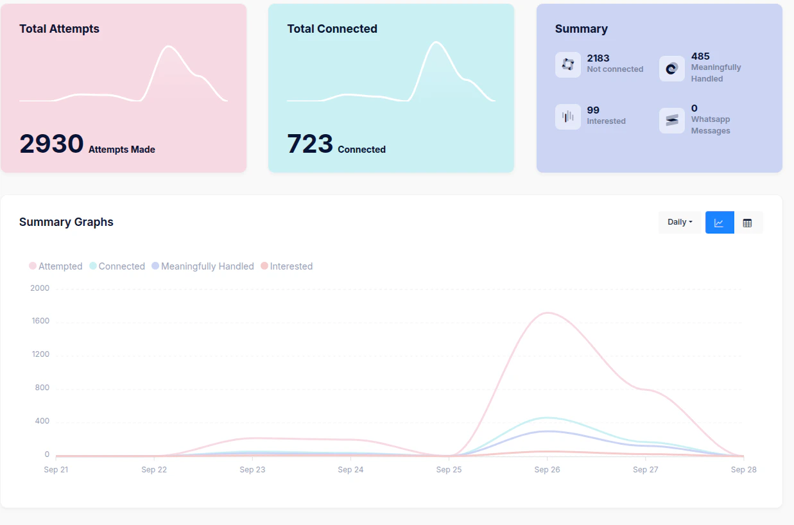Click the 0 Whatsapp Messages count
Viewport: 794px width, 525px height.
tap(694, 108)
